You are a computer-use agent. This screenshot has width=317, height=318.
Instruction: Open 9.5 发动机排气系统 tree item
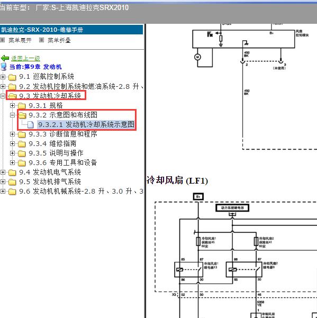click(50, 181)
